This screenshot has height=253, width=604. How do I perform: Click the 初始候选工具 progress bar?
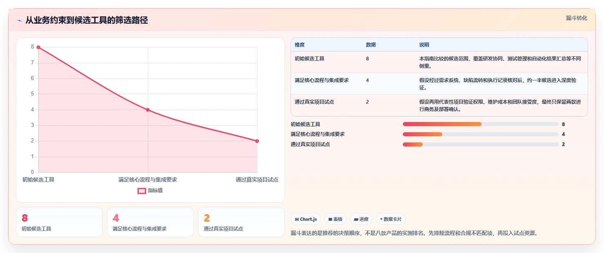click(x=480, y=124)
